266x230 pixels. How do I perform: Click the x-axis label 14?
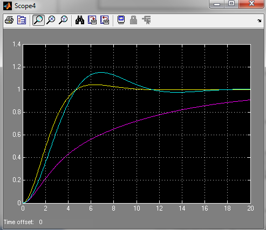(182, 208)
